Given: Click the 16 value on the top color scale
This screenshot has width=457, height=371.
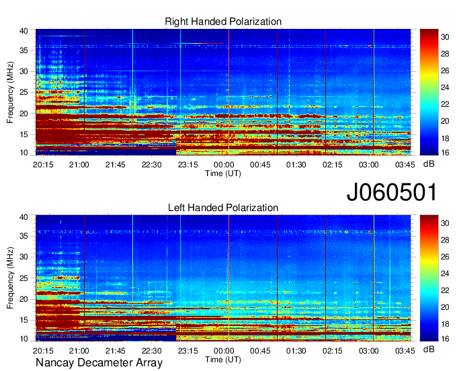Looking at the screenshot, I should pyautogui.click(x=445, y=153).
